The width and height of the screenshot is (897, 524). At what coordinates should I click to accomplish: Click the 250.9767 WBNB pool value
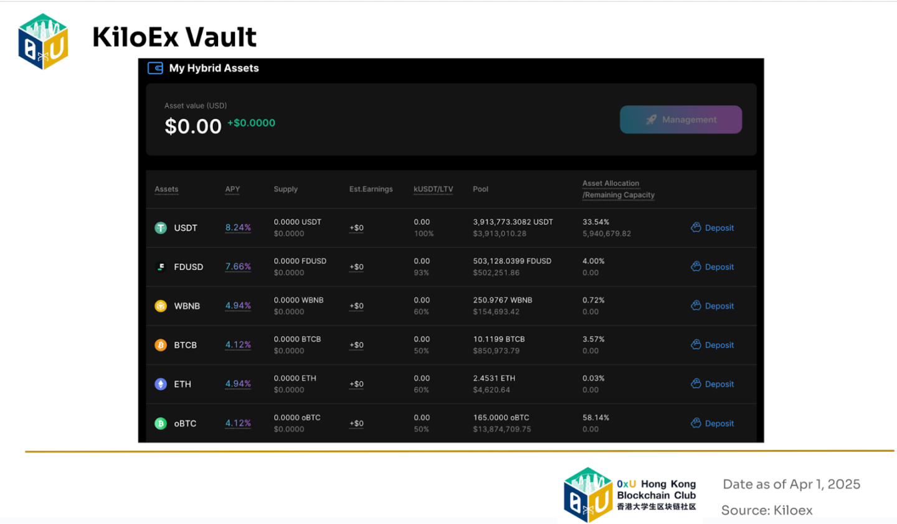point(503,300)
